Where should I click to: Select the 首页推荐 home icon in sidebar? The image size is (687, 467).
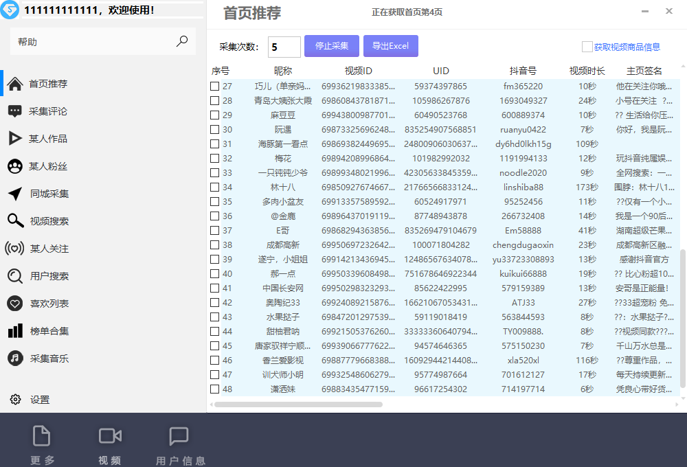[15, 83]
